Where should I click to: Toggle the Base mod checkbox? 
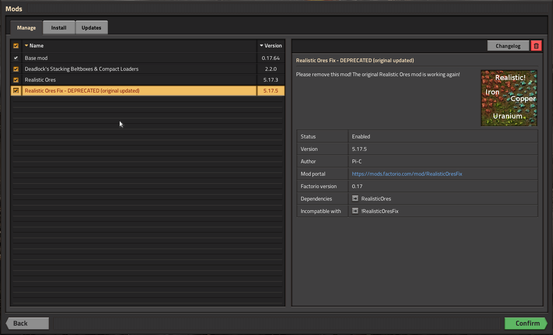(16, 58)
